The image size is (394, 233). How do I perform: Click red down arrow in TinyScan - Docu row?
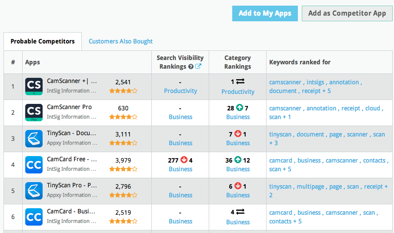pos(238,134)
